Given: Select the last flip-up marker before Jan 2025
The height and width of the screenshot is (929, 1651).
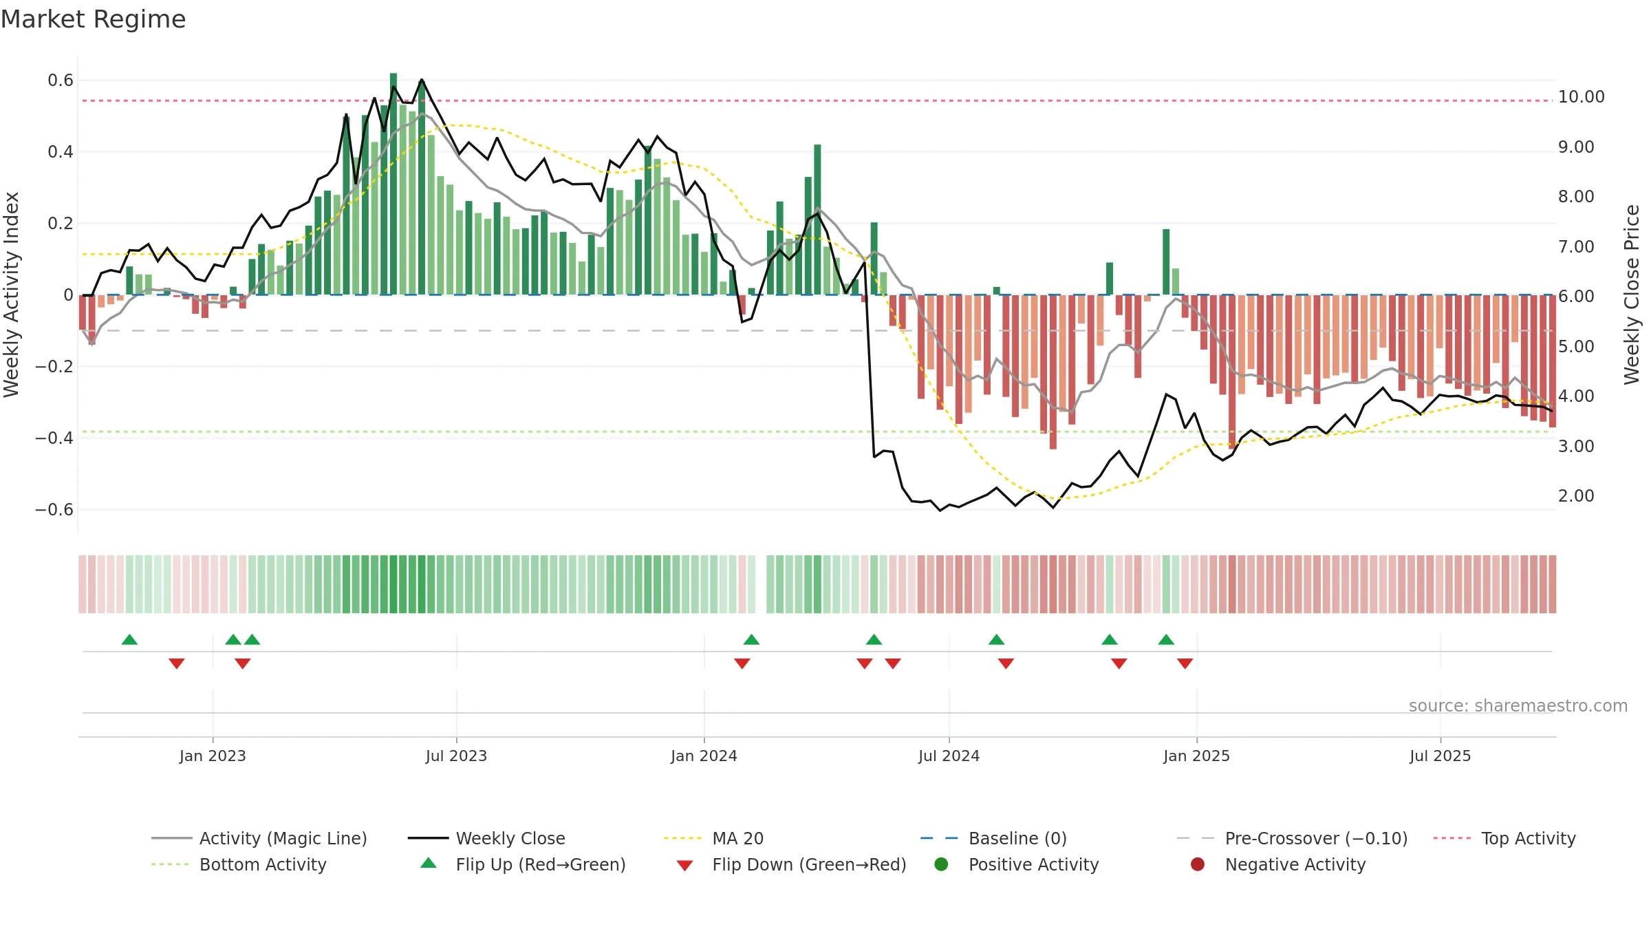Looking at the screenshot, I should point(1166,639).
